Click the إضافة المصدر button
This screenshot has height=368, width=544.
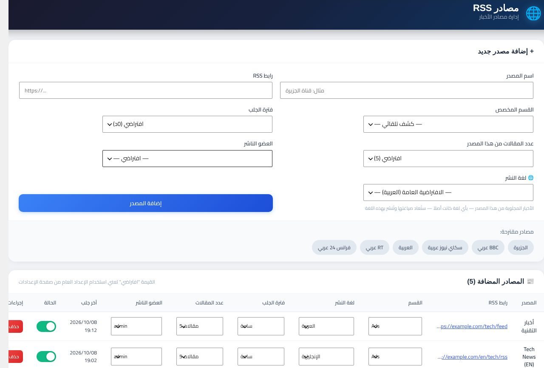[x=146, y=203]
